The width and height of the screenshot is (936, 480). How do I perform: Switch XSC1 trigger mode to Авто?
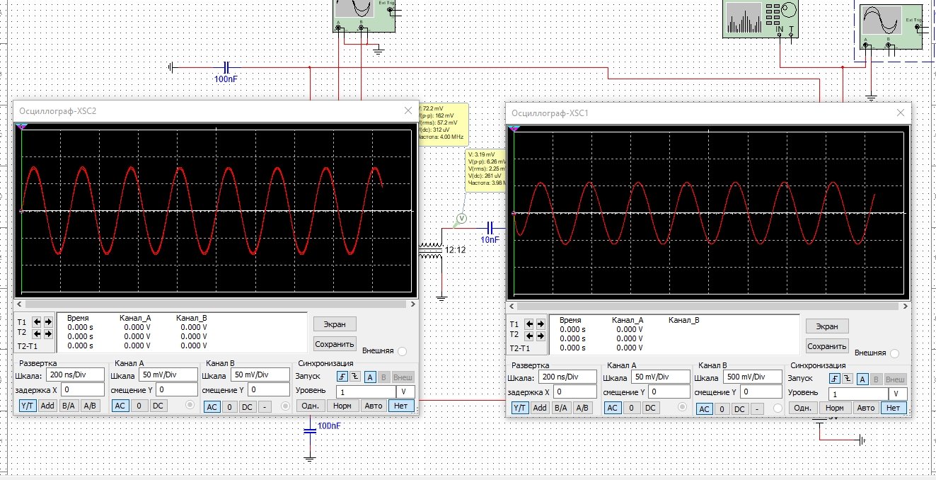(865, 408)
